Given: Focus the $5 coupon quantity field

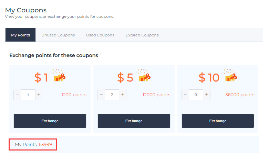Looking at the screenshot, I should point(112,95).
